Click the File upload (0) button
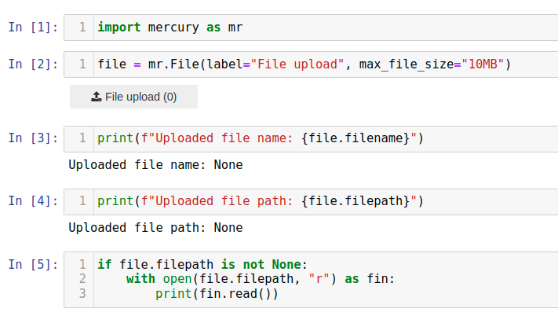Viewport: 558px width, 312px height. pos(133,97)
